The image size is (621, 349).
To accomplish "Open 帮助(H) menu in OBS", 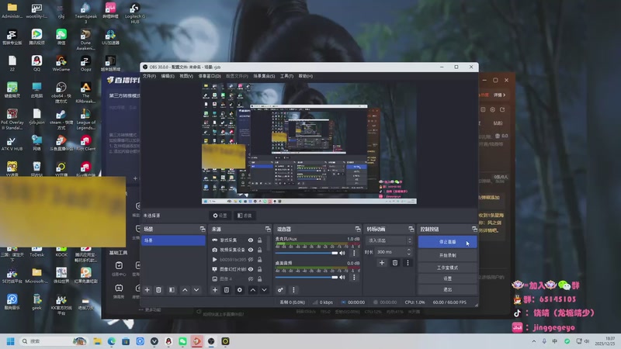I will 305,76.
